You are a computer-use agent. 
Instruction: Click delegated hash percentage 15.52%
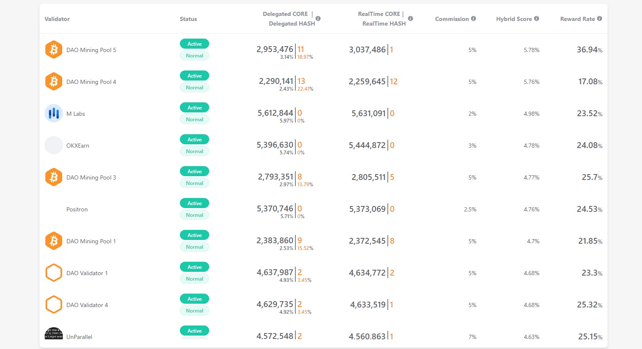305,248
